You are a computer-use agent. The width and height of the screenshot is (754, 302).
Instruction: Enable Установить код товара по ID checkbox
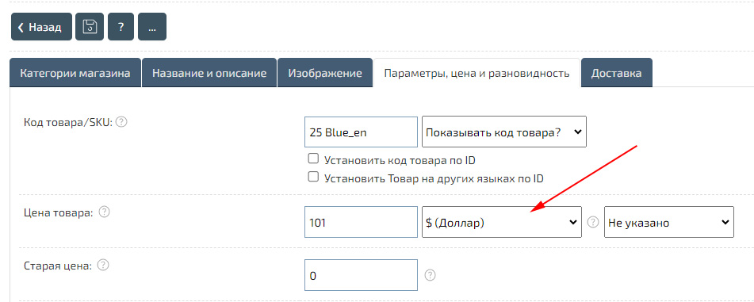coord(313,159)
